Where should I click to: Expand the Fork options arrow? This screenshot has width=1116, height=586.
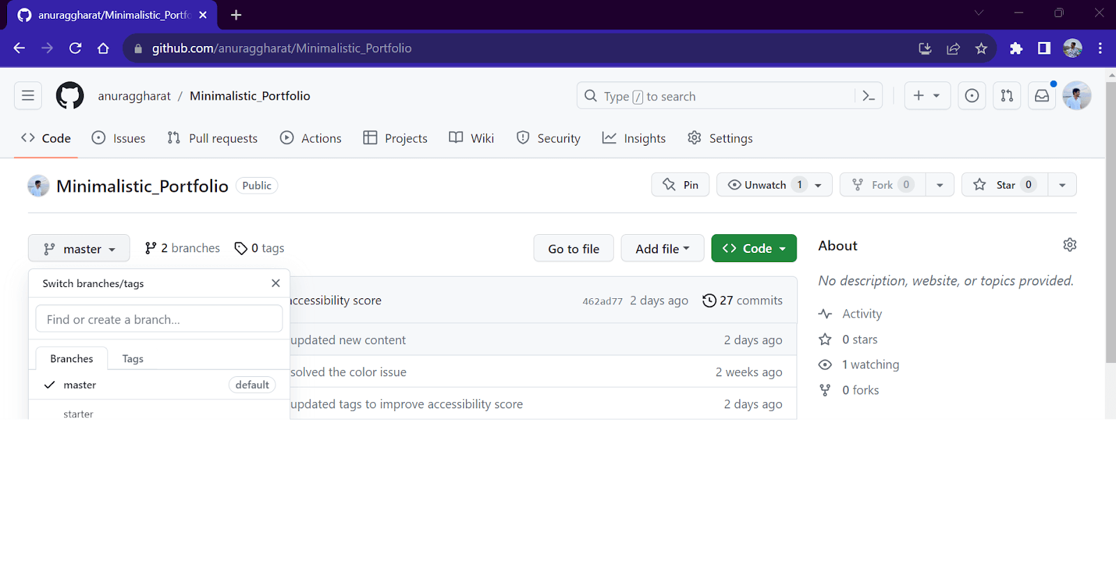tap(940, 185)
